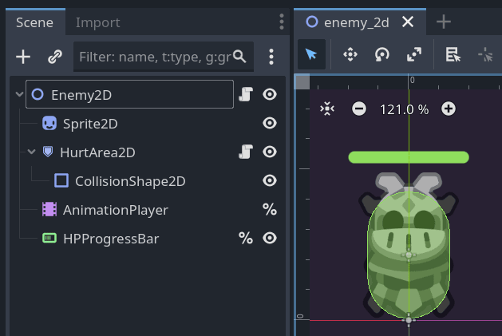Image resolution: width=502 pixels, height=336 pixels.
Task: Collapse the HurtArea2D node children
Action: [x=31, y=152]
